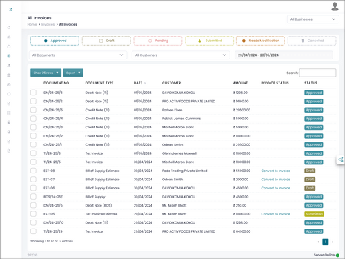
Task: Click customer Glenn James Maxwell cell
Action: coord(179,153)
